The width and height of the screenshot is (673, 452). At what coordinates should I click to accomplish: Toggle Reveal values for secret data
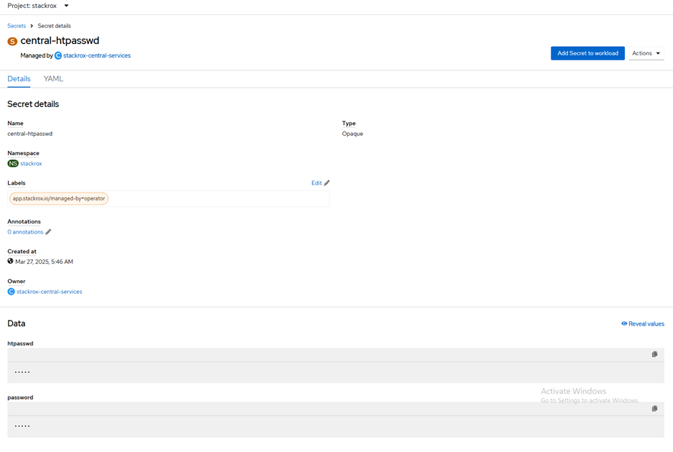tap(643, 324)
